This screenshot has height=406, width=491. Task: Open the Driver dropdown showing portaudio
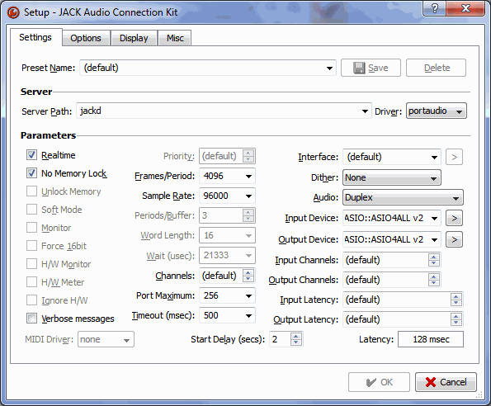pyautogui.click(x=437, y=111)
